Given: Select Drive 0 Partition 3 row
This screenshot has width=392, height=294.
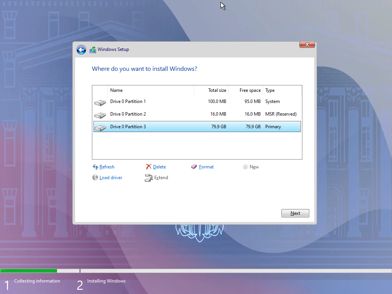Looking at the screenshot, I should (197, 126).
